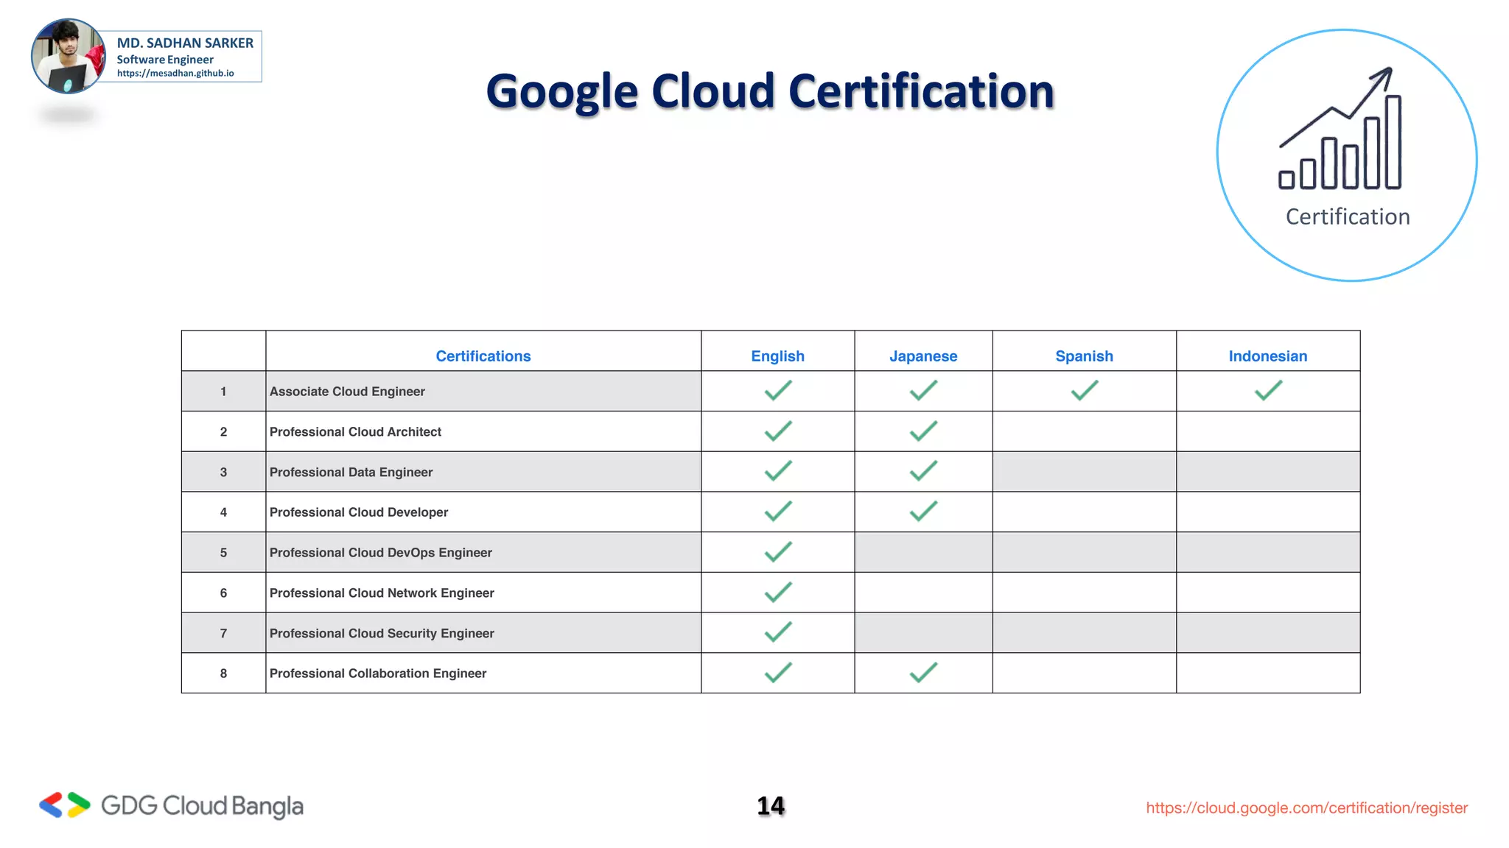Screen dimensions: 1509x848
Task: Click row number 8 cell
Action: coord(223,674)
